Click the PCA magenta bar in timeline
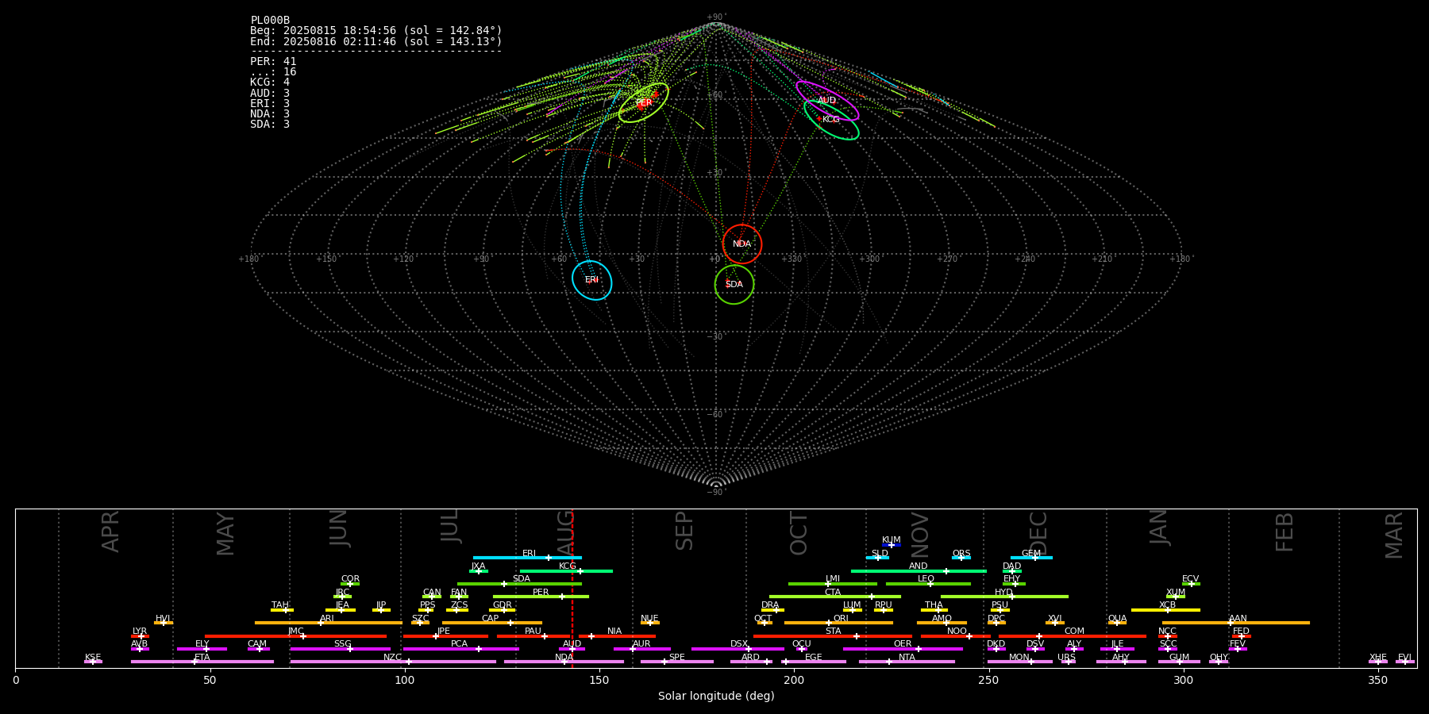The width and height of the screenshot is (1429, 714). pos(460,649)
